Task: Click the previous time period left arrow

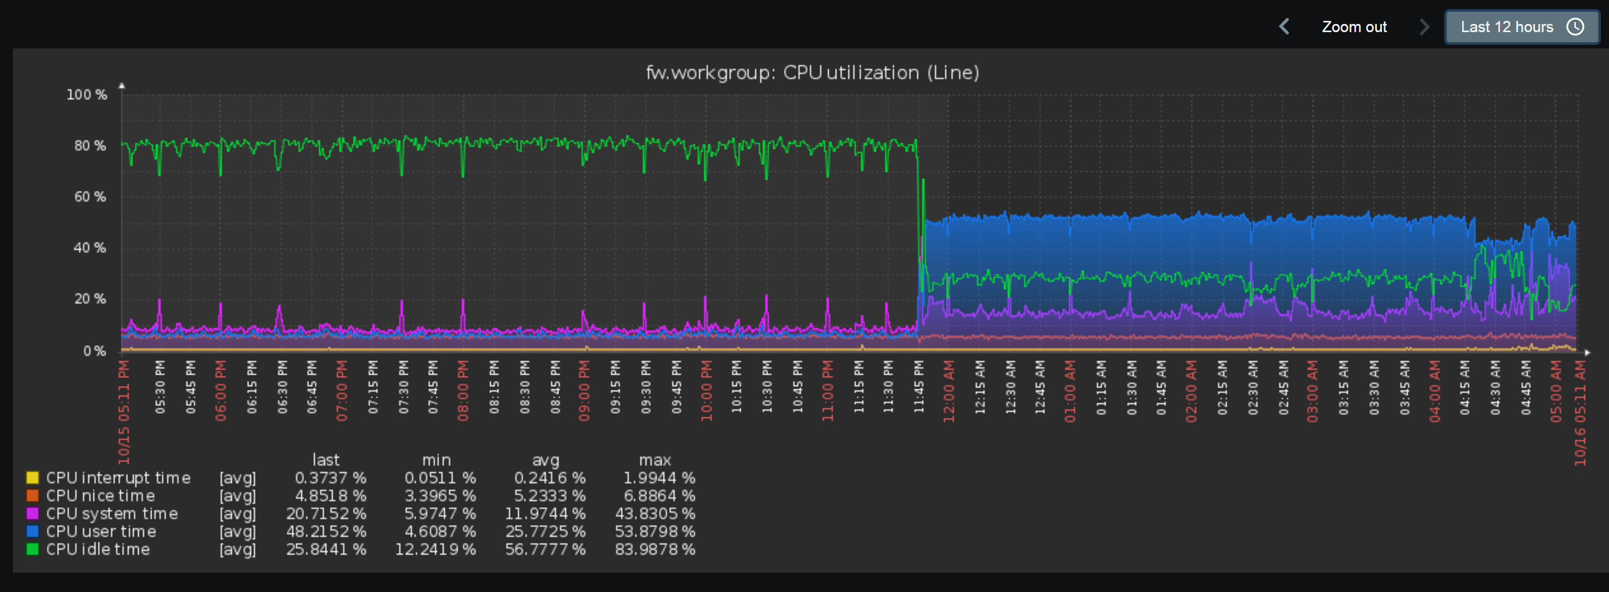Action: click(1284, 27)
